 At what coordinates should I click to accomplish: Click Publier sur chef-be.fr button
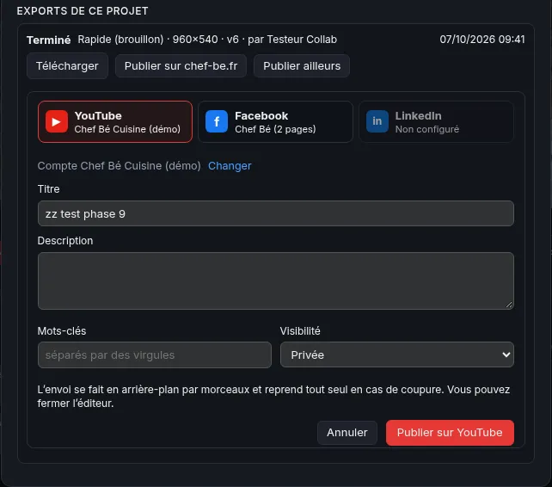[x=181, y=66]
